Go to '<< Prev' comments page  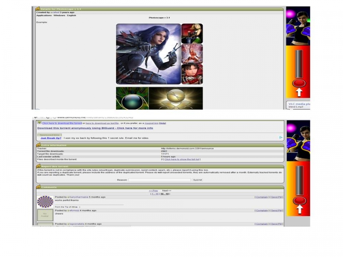(153, 191)
